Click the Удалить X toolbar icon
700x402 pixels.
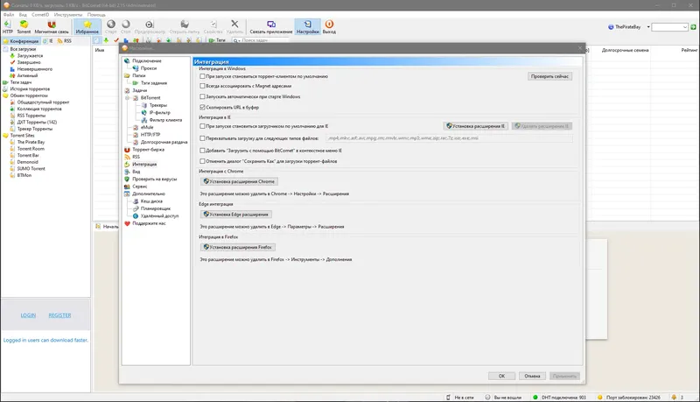pyautogui.click(x=234, y=27)
